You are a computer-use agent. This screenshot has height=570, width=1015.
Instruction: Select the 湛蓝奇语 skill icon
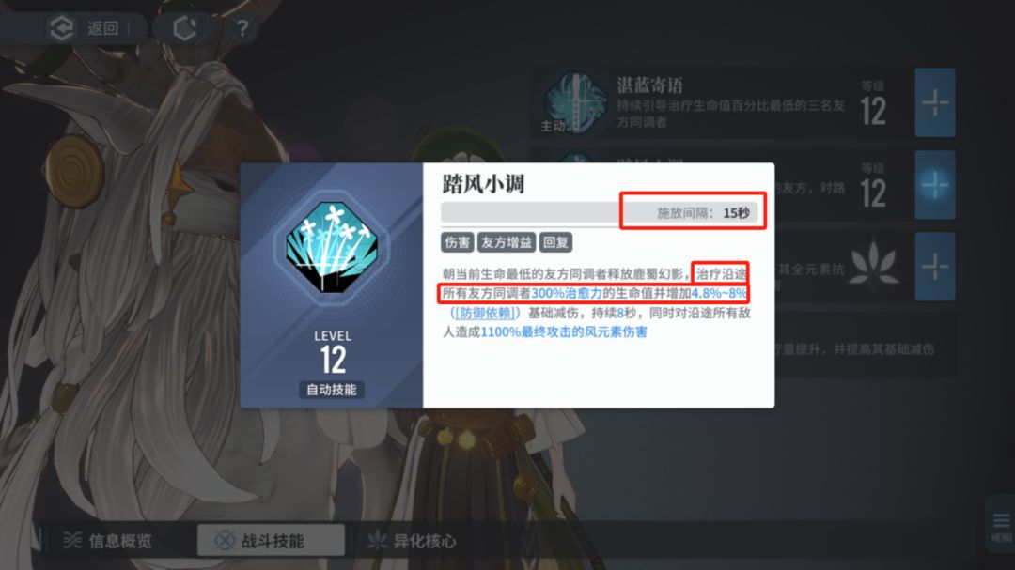click(575, 102)
